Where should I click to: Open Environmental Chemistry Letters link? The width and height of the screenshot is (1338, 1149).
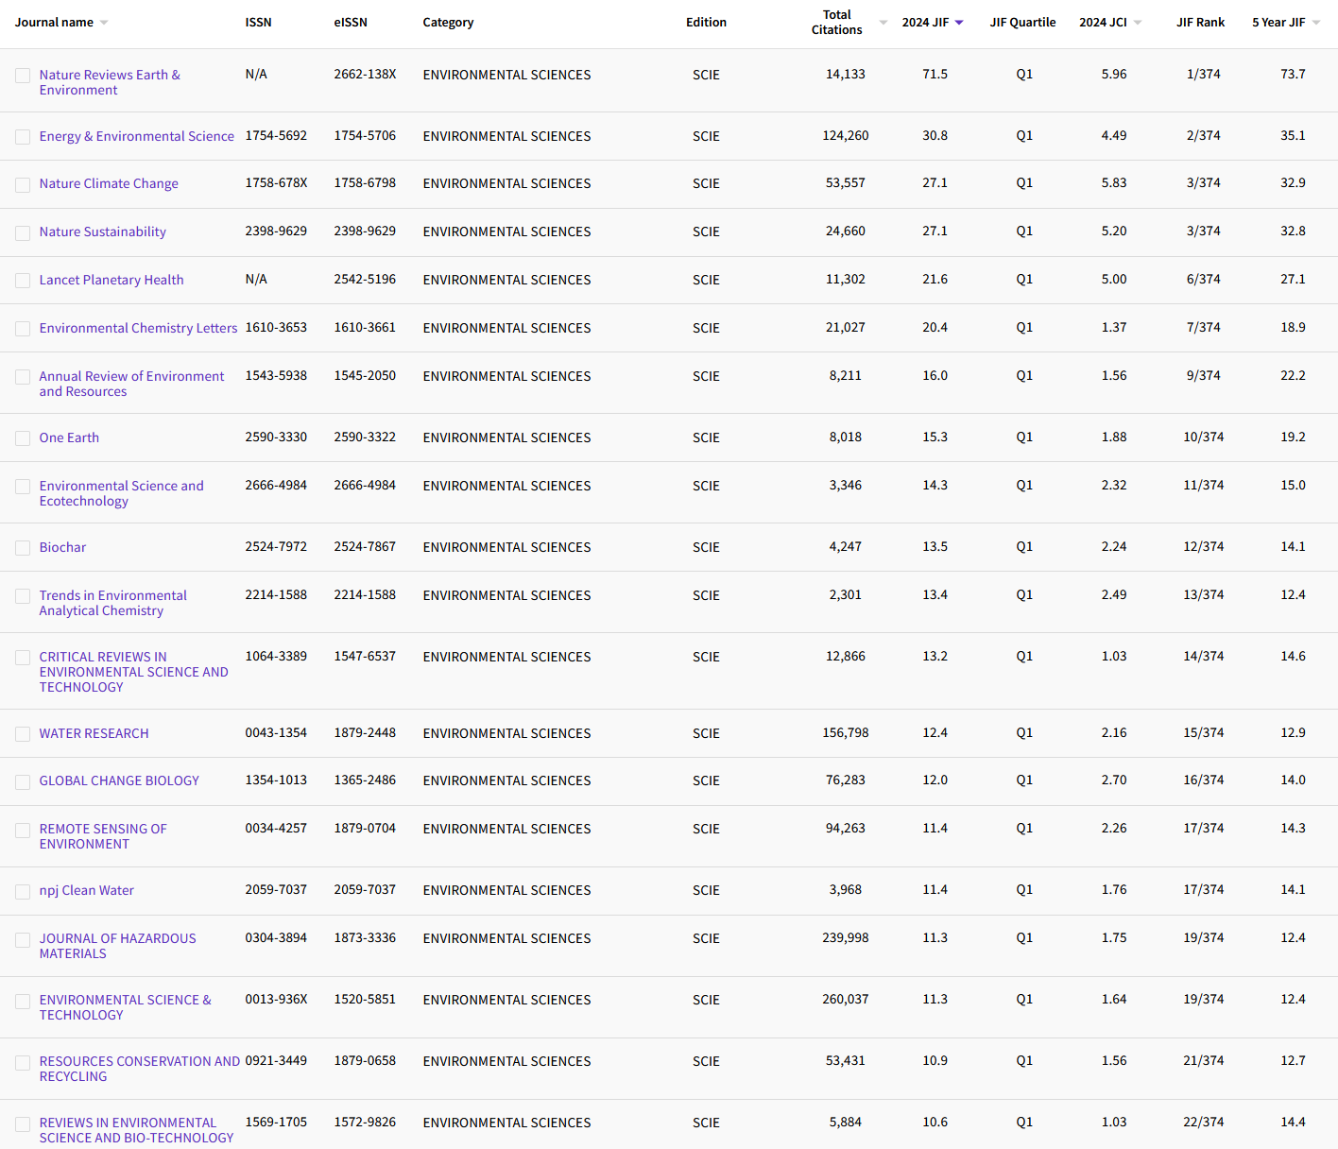click(138, 328)
